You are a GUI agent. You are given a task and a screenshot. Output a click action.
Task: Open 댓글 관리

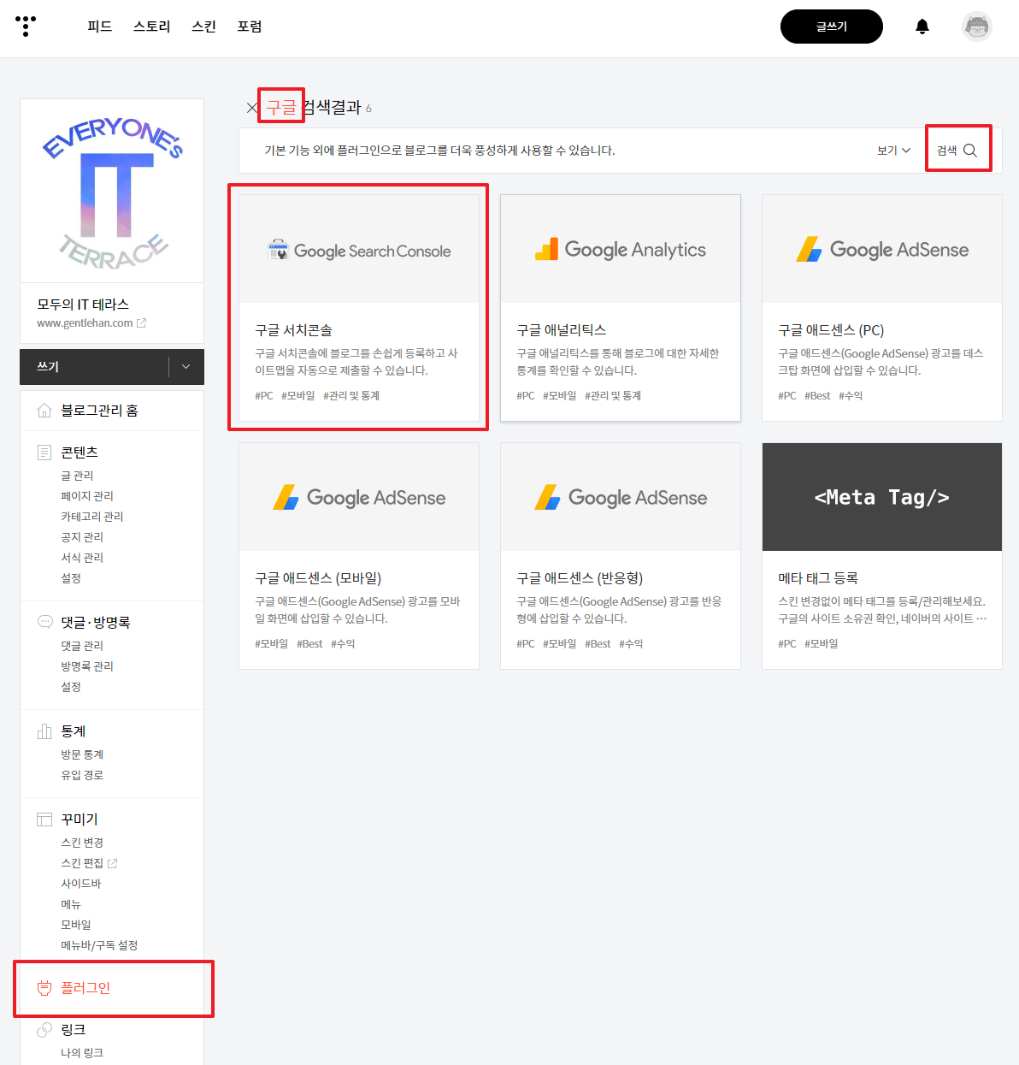(x=82, y=646)
